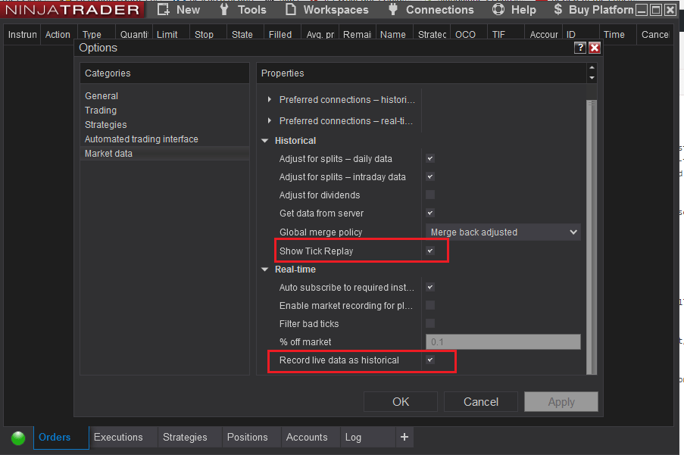Click the Apply button
684x455 pixels.
pyautogui.click(x=561, y=401)
